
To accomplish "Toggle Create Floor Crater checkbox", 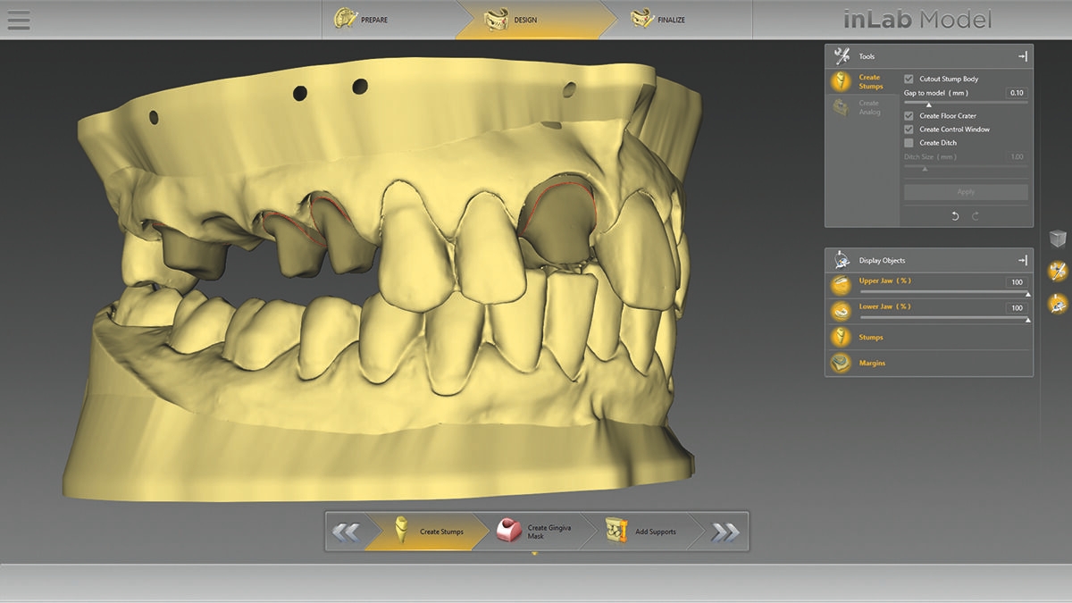I will click(x=909, y=116).
